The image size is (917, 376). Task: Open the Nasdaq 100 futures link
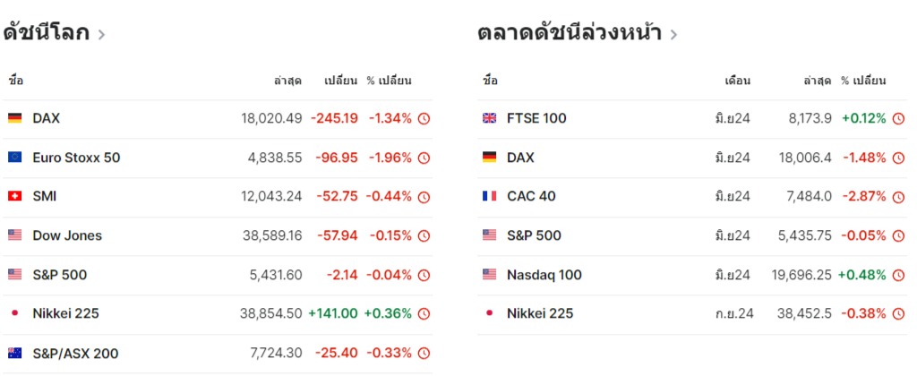coord(544,275)
